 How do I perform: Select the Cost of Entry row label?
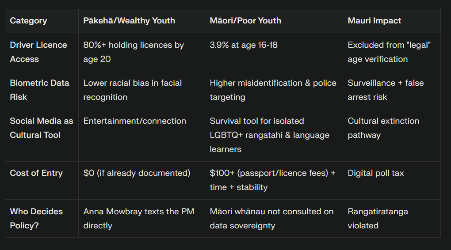(x=42, y=181)
